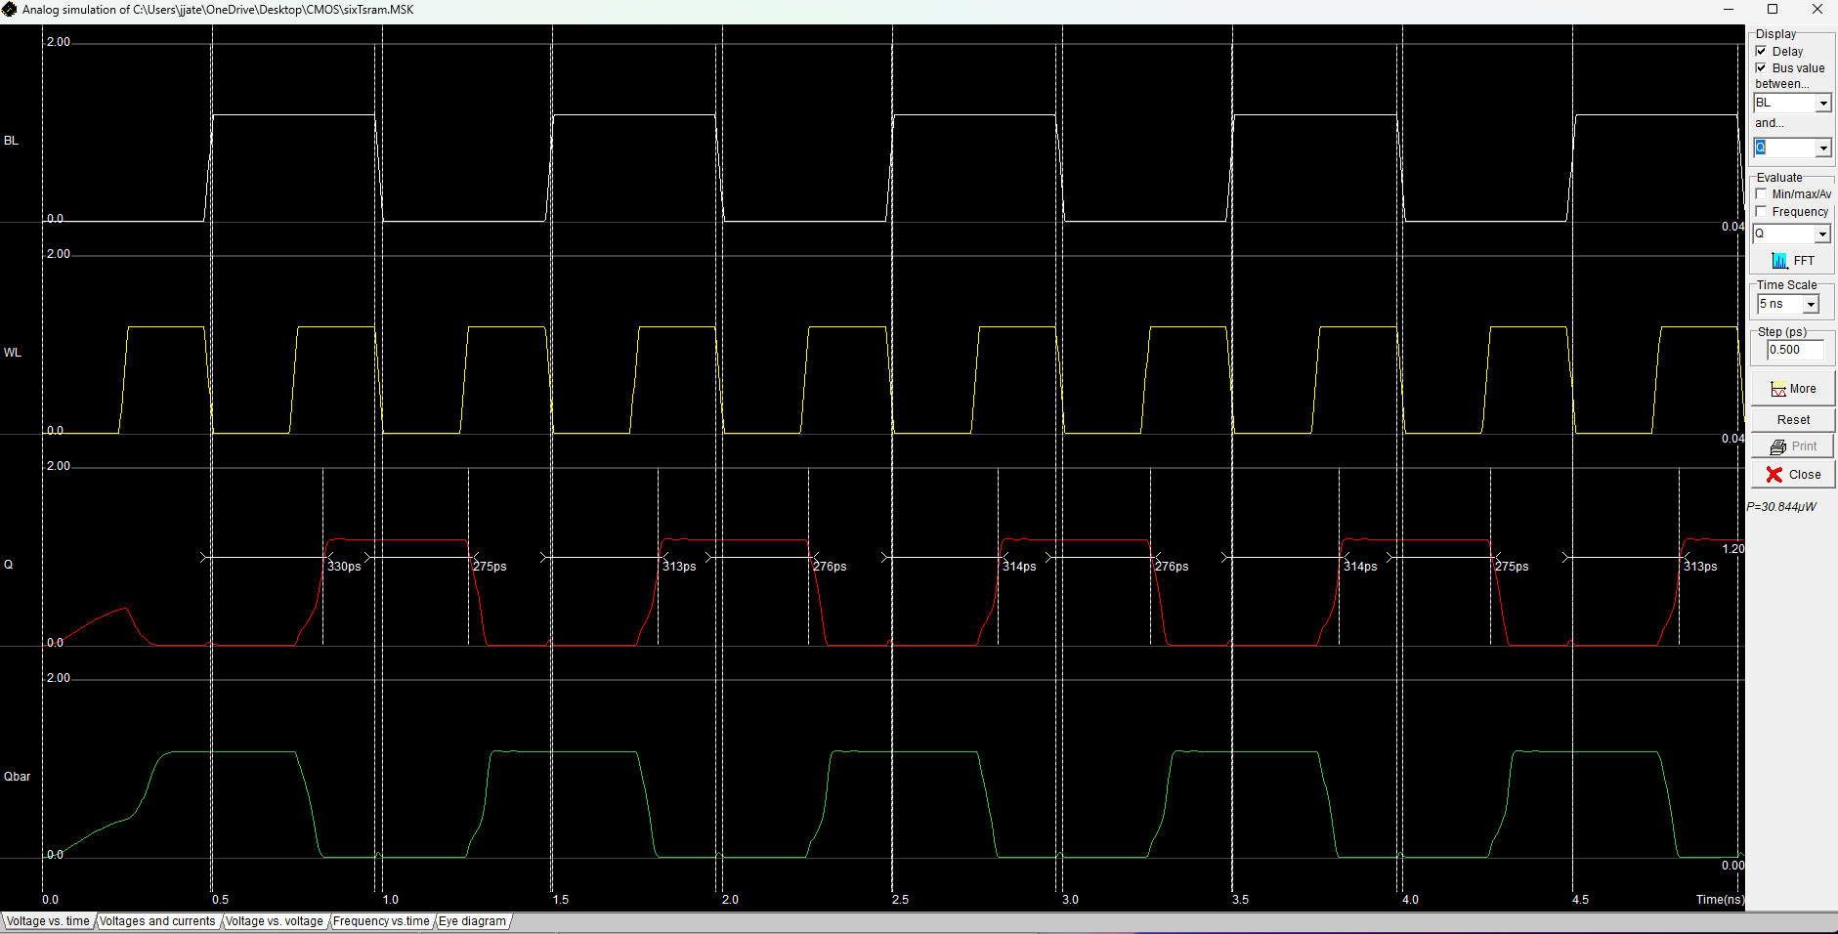The height and width of the screenshot is (934, 1838).
Task: Click the Q signal label
Action: pos(9,565)
